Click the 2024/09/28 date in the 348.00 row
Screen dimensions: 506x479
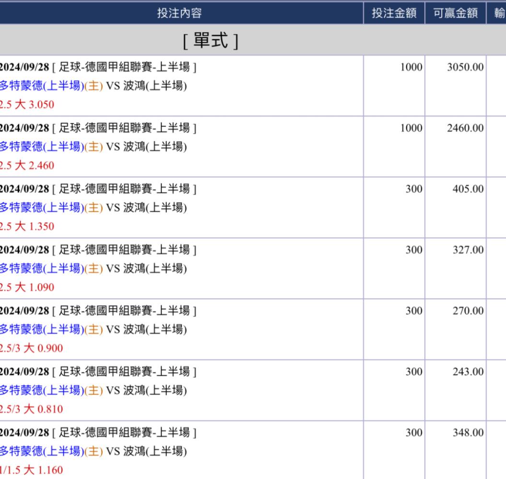(24, 433)
